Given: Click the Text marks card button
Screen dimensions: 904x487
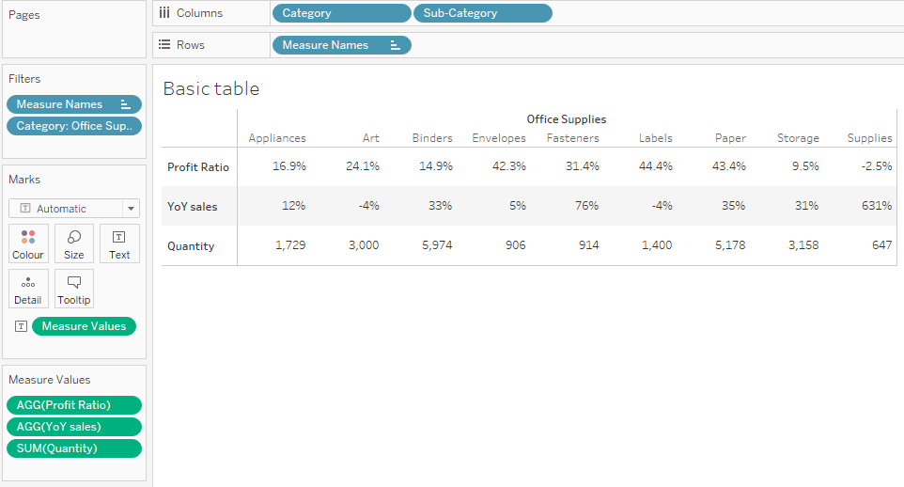Looking at the screenshot, I should [x=119, y=243].
